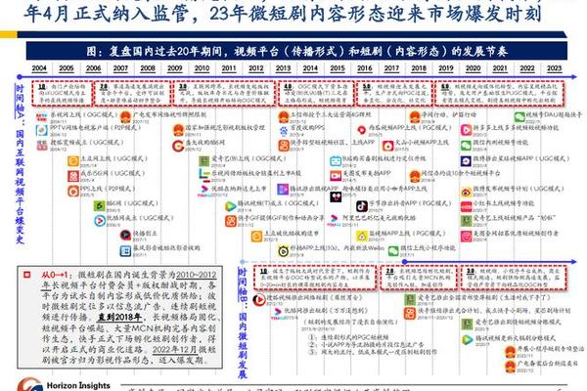Click the Youku icon beside 优酷网成立 (UGC模式)
The image size is (587, 391).
pyautogui.click(x=100, y=221)
